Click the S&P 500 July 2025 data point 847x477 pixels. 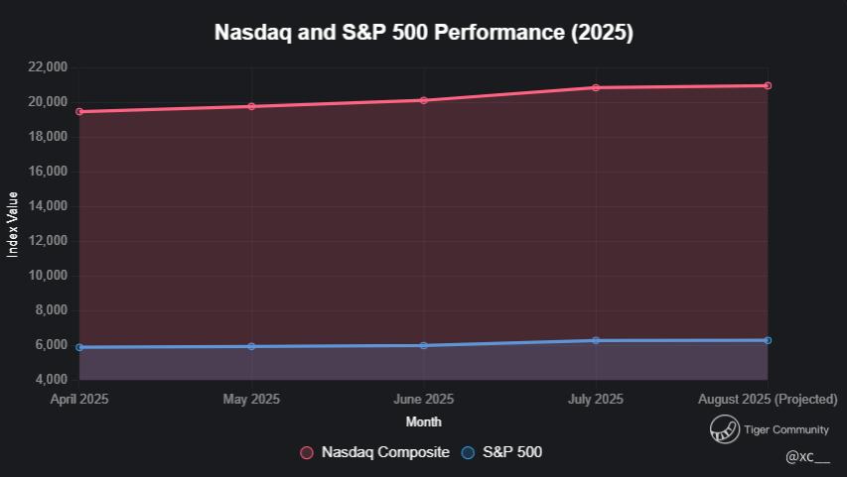(x=596, y=340)
